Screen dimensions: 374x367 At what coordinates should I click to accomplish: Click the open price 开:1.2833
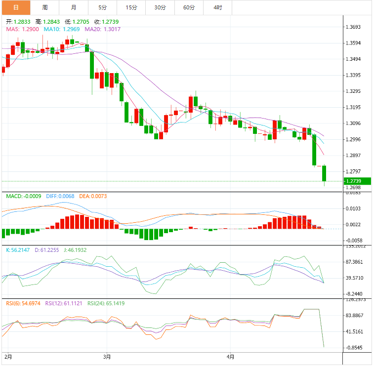pos(18,22)
